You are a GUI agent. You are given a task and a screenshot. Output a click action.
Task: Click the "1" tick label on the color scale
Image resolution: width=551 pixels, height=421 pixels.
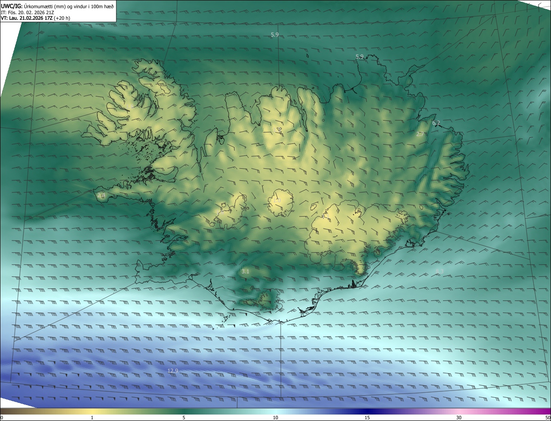(x=92, y=418)
